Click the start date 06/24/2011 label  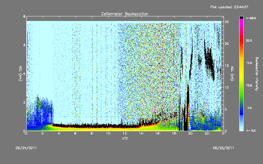[x=26, y=148]
